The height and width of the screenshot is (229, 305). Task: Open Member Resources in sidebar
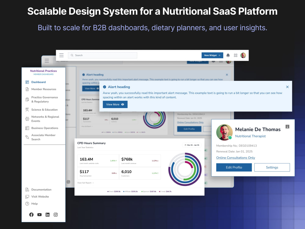(44, 89)
